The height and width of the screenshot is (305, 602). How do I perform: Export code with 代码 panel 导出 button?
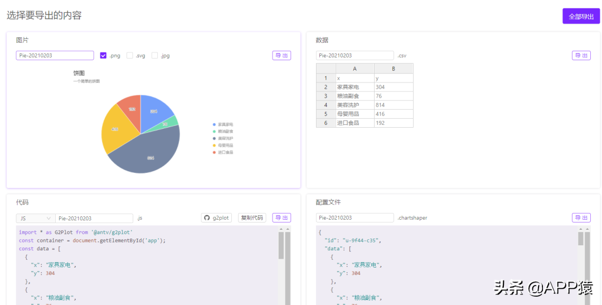pos(281,218)
